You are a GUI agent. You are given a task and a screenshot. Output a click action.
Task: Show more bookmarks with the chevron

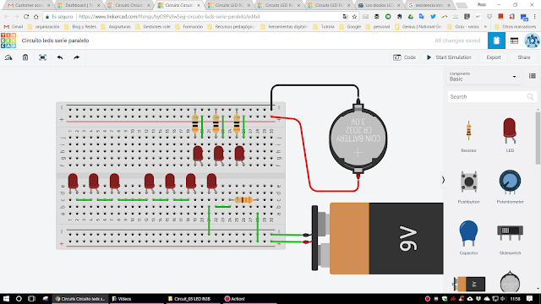click(485, 26)
